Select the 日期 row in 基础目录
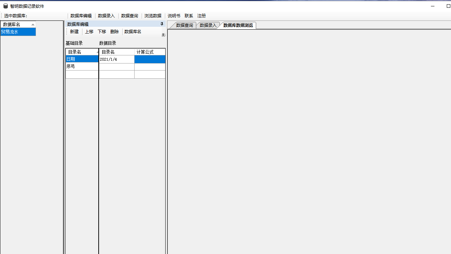This screenshot has height=254, width=451. (x=82, y=59)
